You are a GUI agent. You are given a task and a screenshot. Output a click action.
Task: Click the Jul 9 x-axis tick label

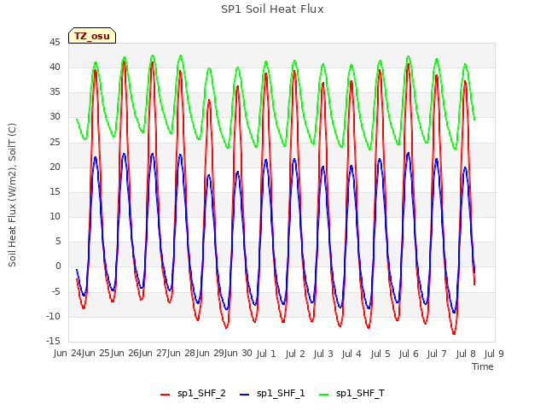(494, 354)
